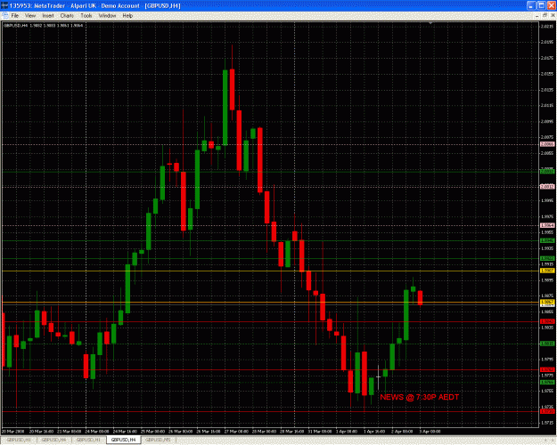This screenshot has width=557, height=445.
Task: Click the chart document icon beside File
Action: (x=5, y=16)
